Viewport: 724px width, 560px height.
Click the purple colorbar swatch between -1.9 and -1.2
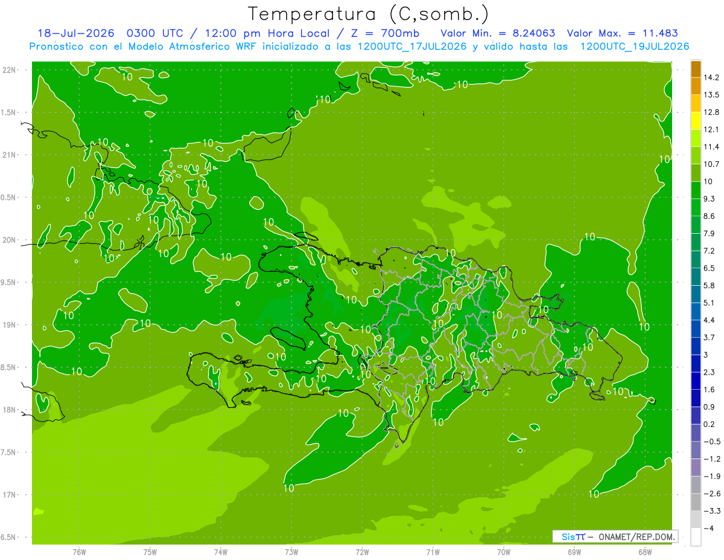[696, 468]
